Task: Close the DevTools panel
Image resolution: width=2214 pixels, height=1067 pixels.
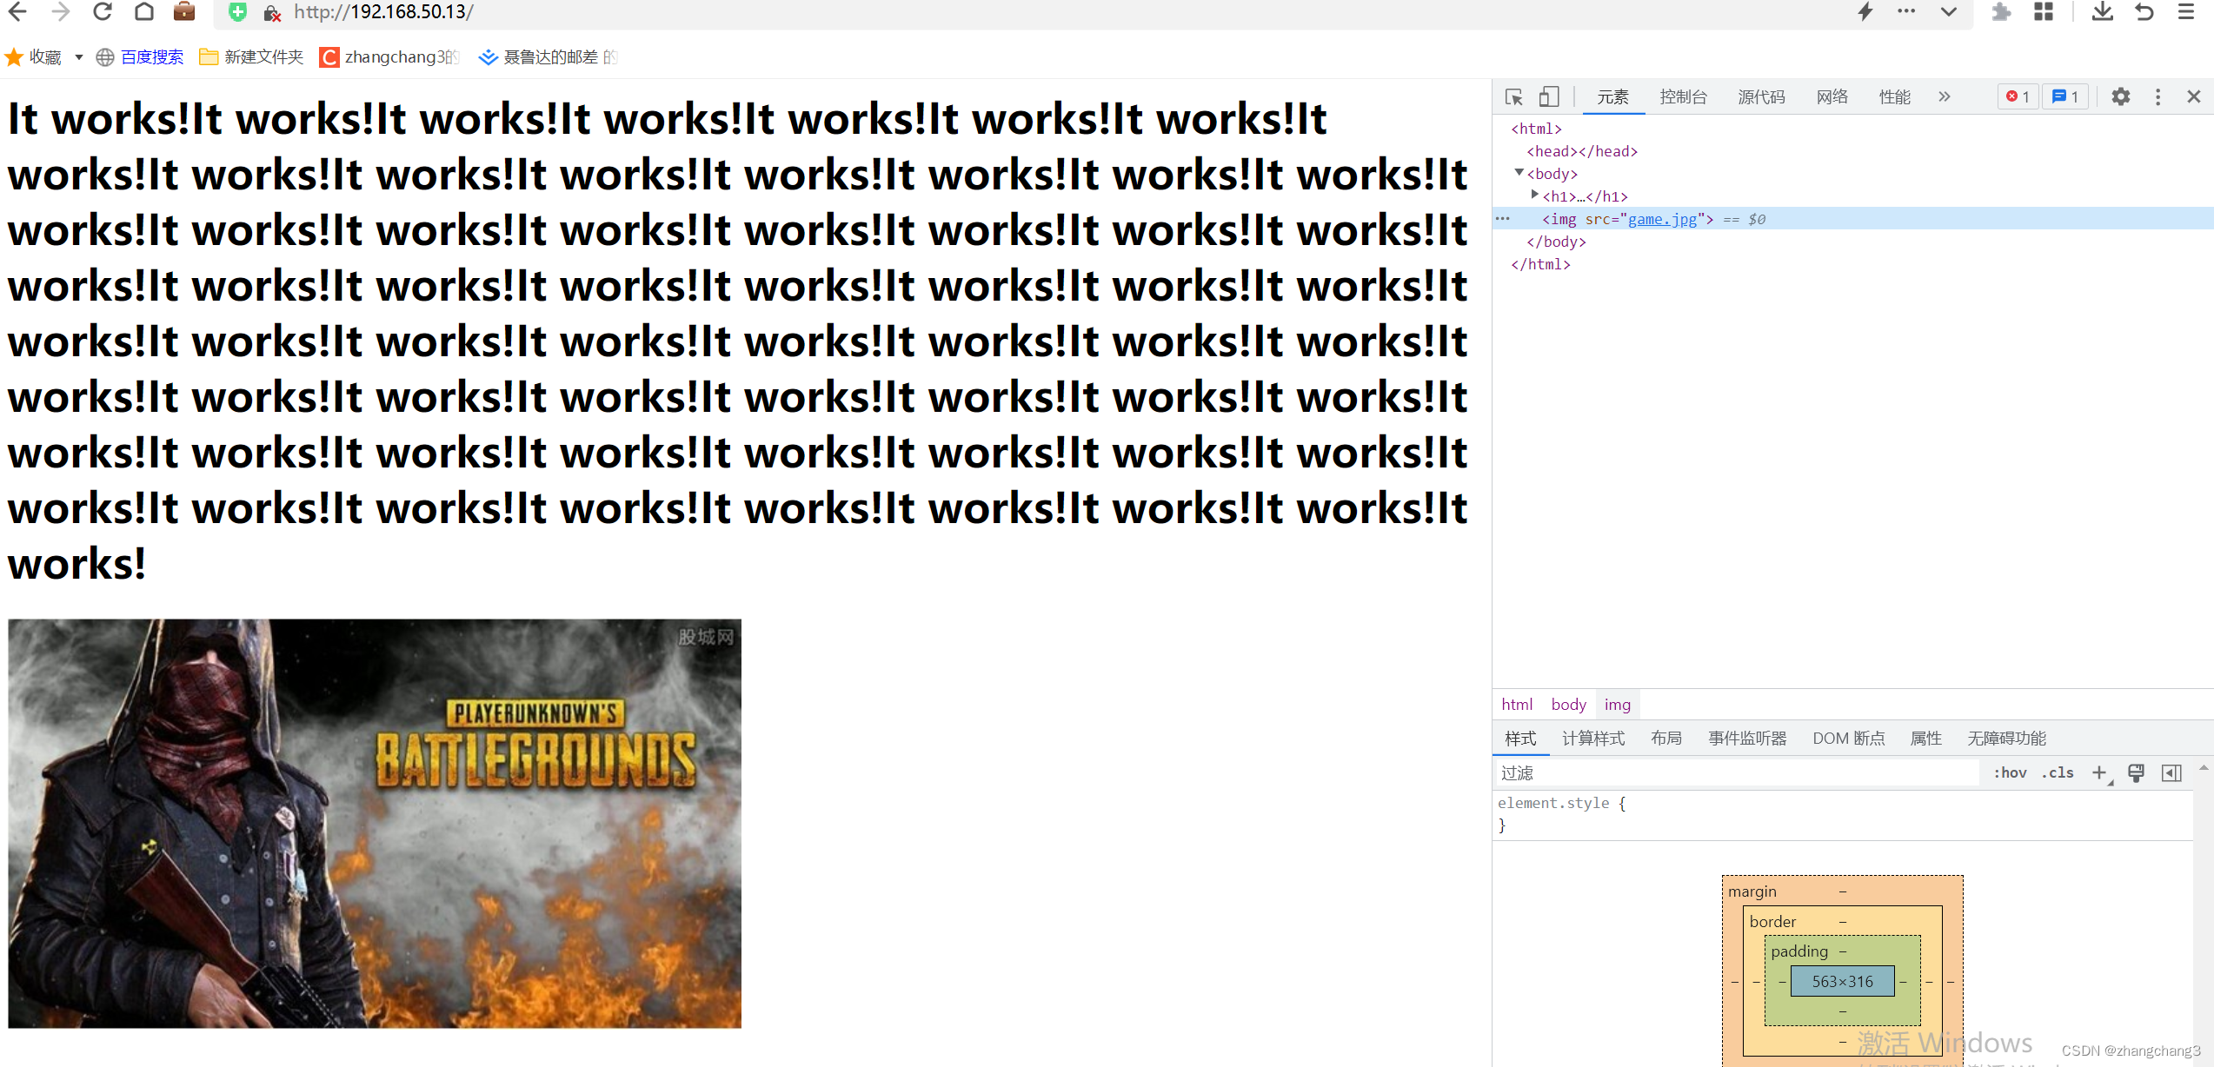Action: (x=2194, y=96)
